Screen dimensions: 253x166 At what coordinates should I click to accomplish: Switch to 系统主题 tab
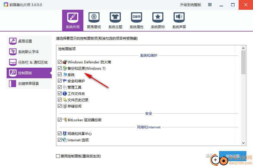click(x=115, y=20)
